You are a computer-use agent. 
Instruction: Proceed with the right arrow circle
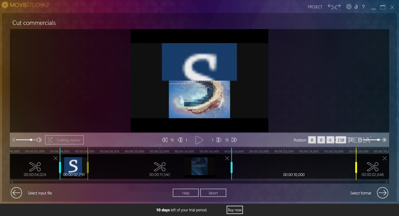tap(383, 193)
